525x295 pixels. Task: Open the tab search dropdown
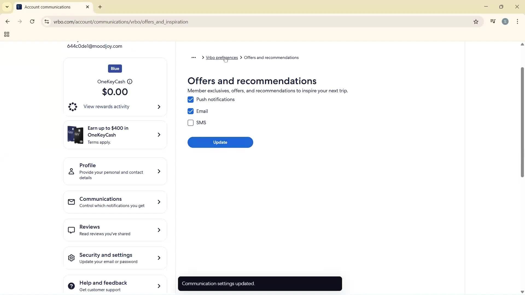click(x=7, y=7)
